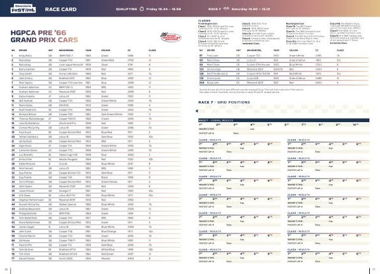This screenshot has height=274, width=380.
Task: Select driver name 'Will Nuthall'
Action: coord(26,101)
